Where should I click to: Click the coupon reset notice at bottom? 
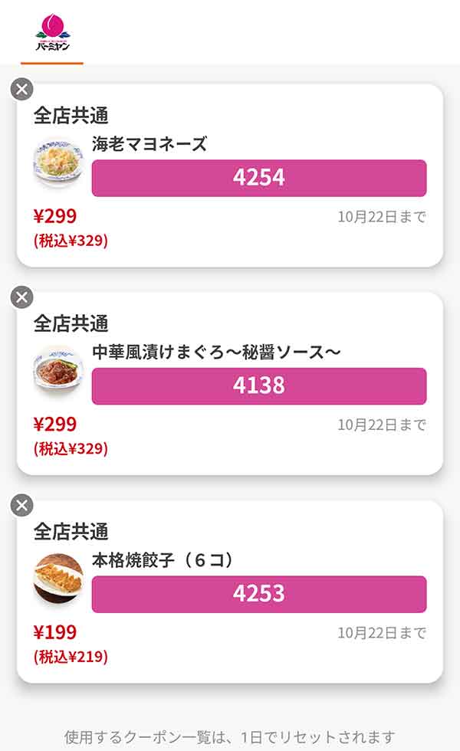click(x=230, y=737)
